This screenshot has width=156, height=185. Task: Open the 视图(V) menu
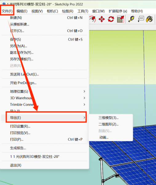pos(37,11)
